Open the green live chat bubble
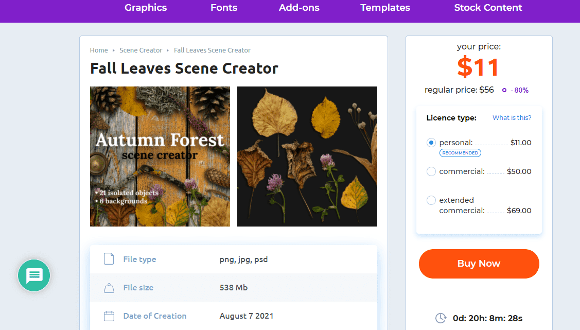580x330 pixels. (x=34, y=275)
